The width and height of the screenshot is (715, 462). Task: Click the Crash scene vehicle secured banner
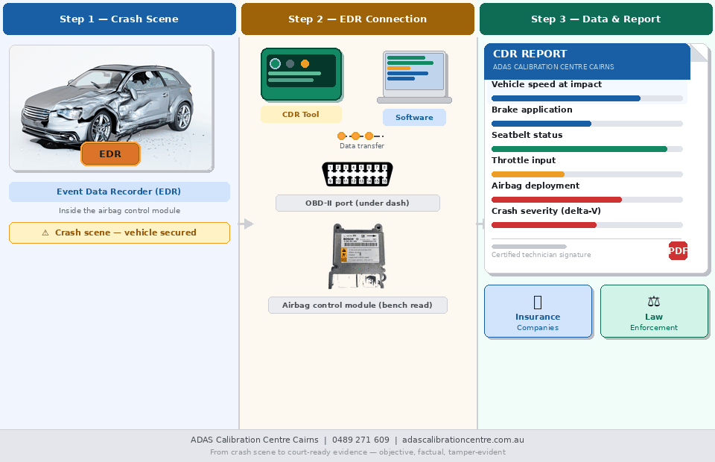tap(119, 232)
